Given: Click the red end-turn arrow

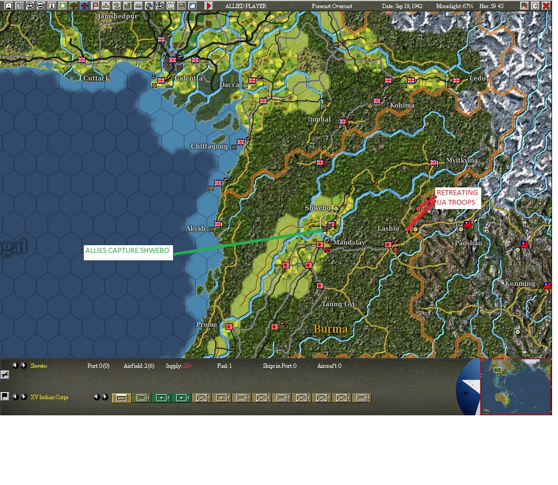Looking at the screenshot, I should [x=209, y=6].
